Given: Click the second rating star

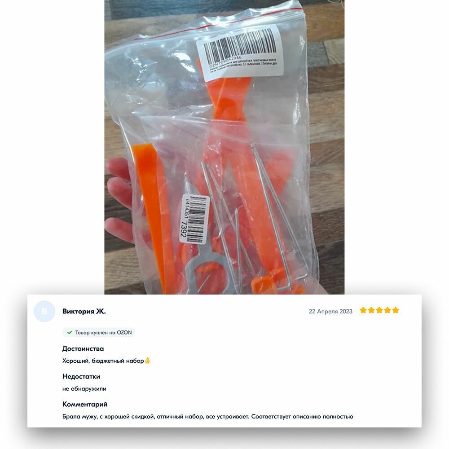Looking at the screenshot, I should [371, 310].
